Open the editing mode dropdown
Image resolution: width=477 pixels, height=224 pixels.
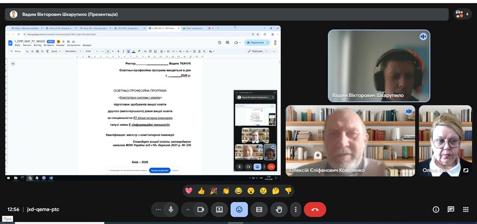point(258,51)
